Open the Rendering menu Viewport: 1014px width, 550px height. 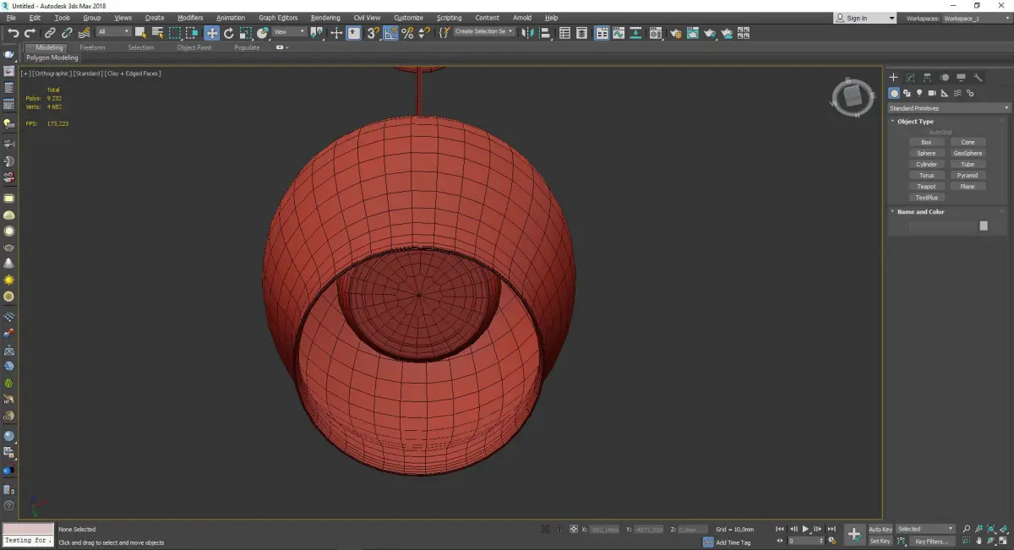325,18
